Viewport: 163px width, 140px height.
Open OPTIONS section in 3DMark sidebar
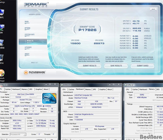(x=27, y=28)
